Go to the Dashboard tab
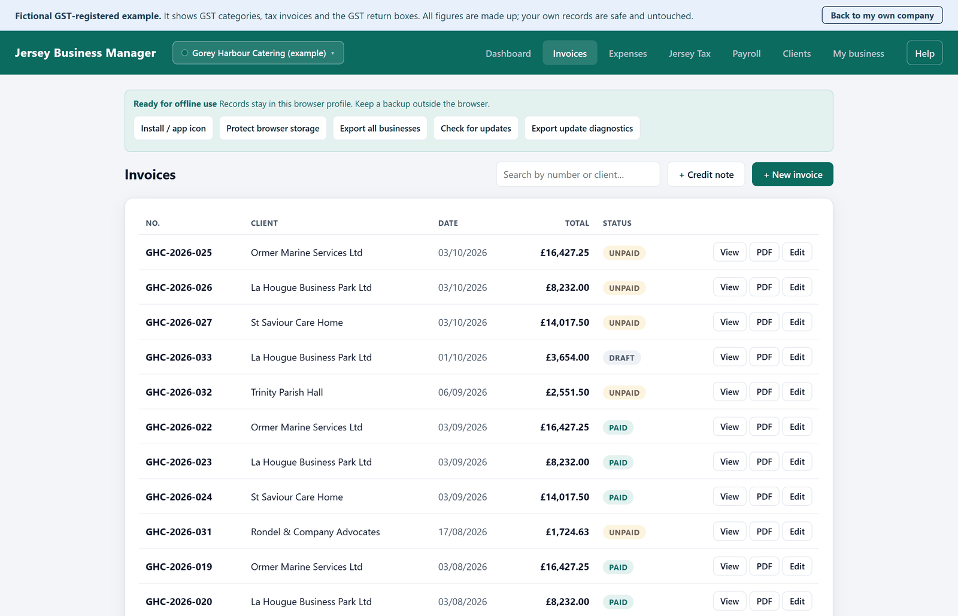Image resolution: width=958 pixels, height=616 pixels. click(508, 53)
